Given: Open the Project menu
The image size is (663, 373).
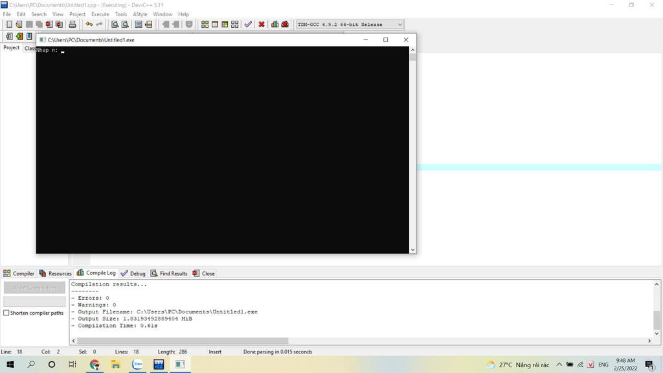Looking at the screenshot, I should (78, 14).
